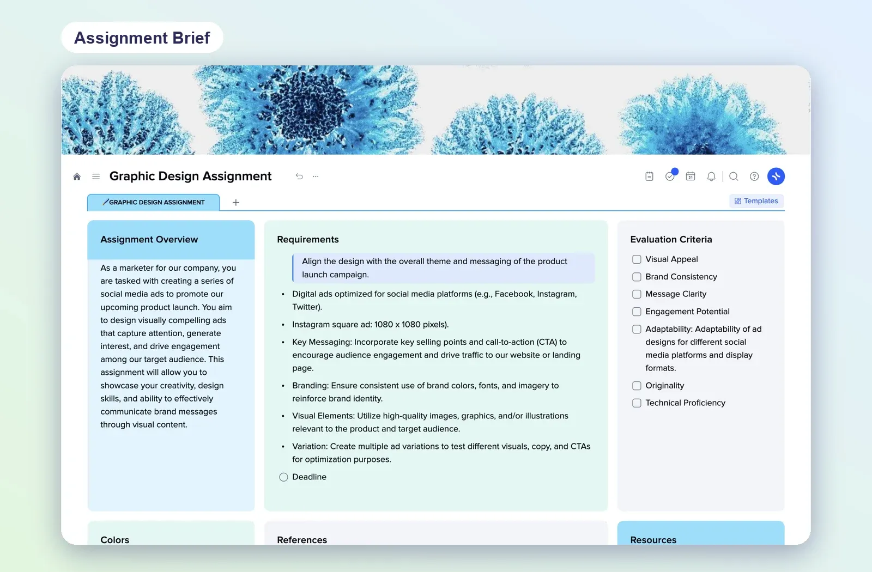Screen dimensions: 872x572
Task: Click the overview paragraph text
Action: pyautogui.click(x=168, y=346)
